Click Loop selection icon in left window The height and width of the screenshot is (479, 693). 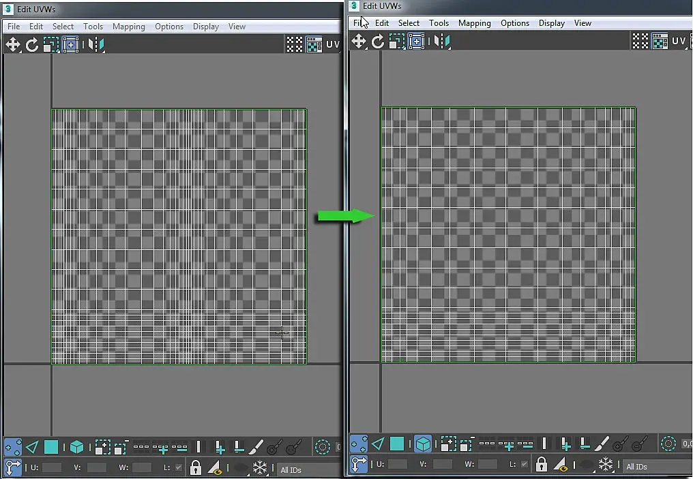tap(141, 447)
